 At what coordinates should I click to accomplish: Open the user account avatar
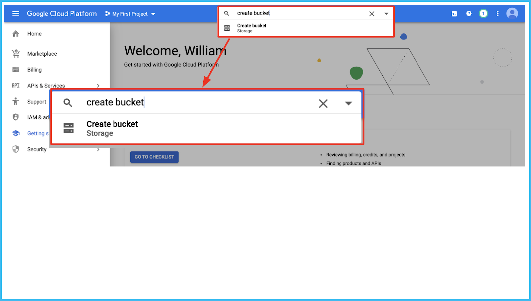point(512,14)
